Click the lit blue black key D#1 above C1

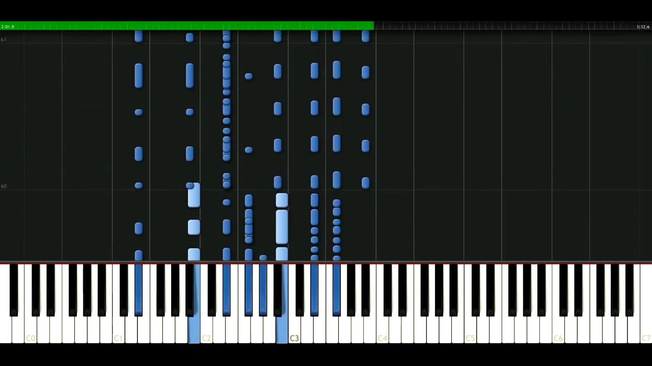[139, 290]
